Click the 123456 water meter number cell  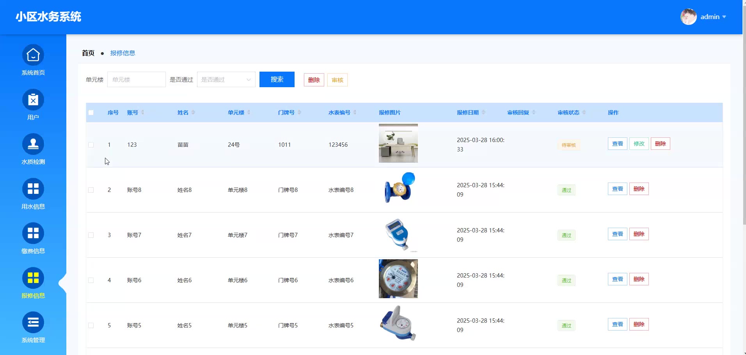tap(338, 145)
